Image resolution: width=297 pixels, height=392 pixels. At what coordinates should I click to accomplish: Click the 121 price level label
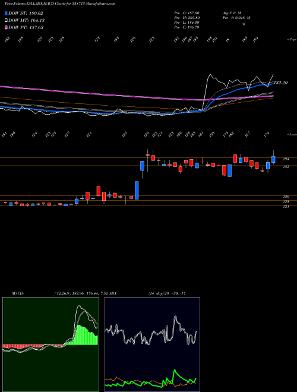point(286,207)
